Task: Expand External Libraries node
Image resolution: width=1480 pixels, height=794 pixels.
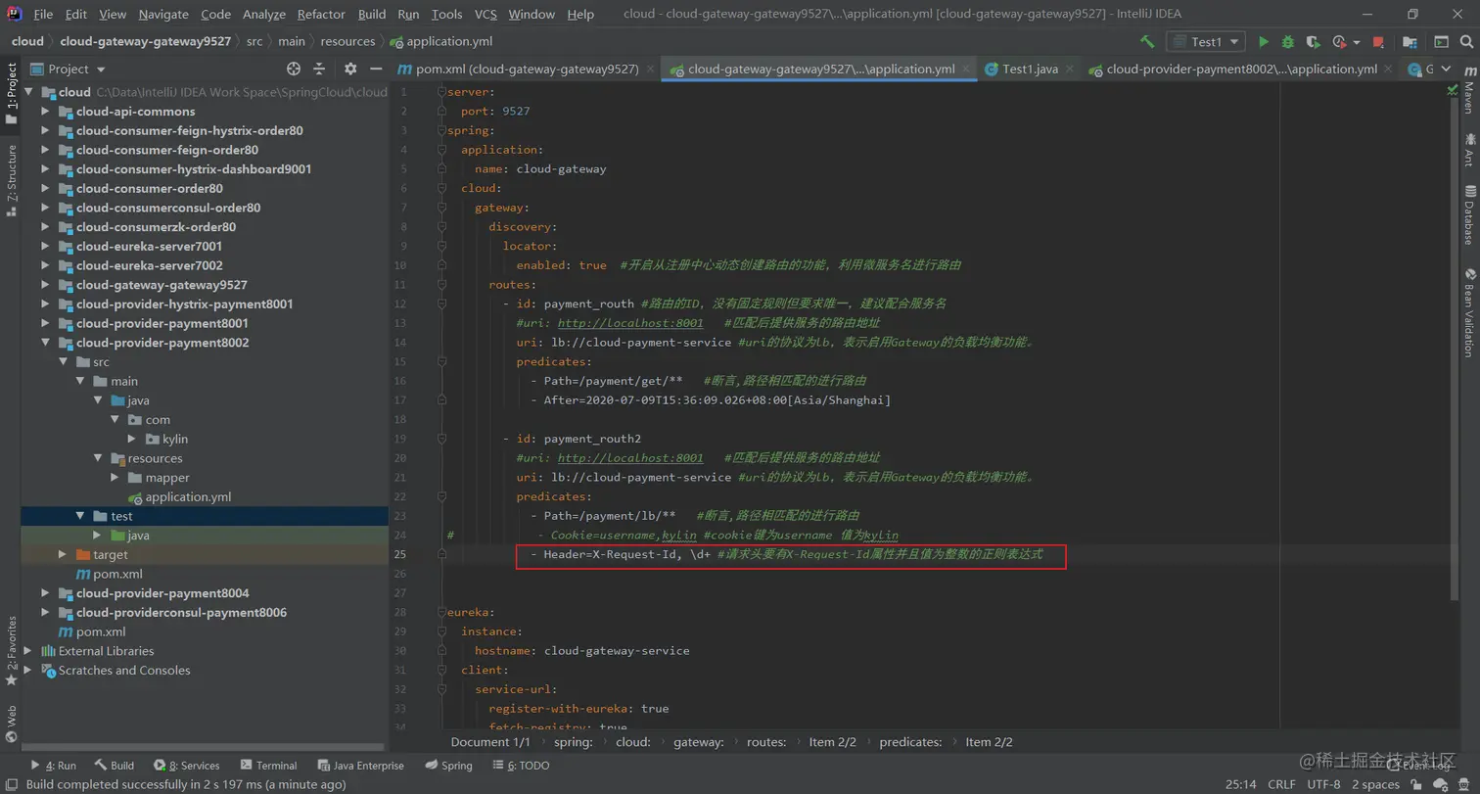Action: [x=27, y=651]
